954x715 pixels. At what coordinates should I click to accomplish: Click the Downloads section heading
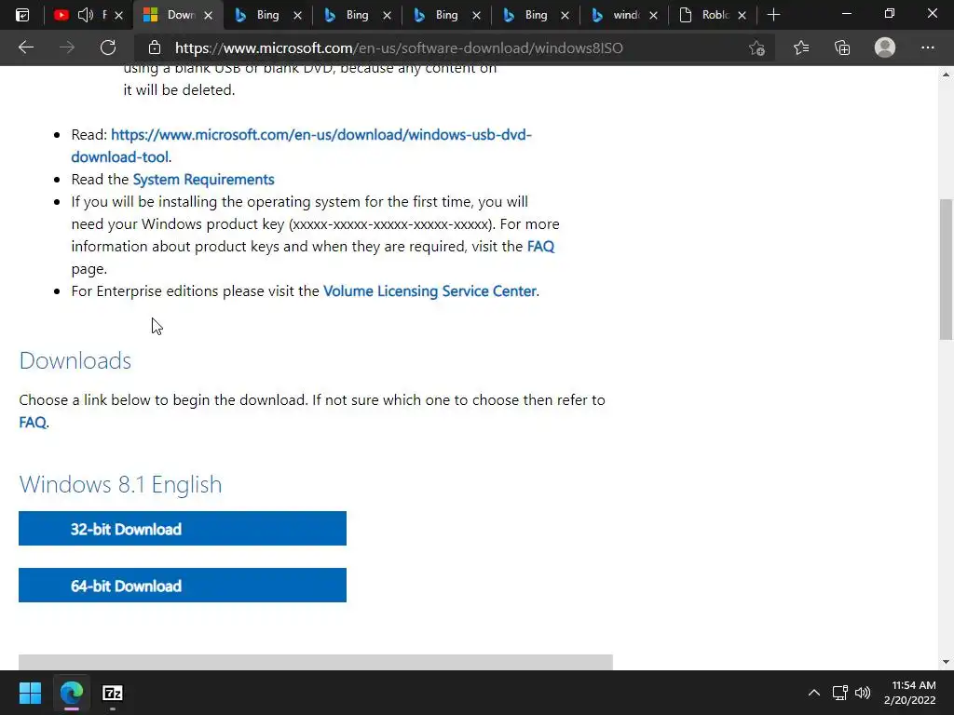[x=75, y=360]
